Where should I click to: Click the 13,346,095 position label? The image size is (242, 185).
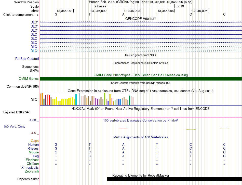pyautogui.click(x=199, y=11)
